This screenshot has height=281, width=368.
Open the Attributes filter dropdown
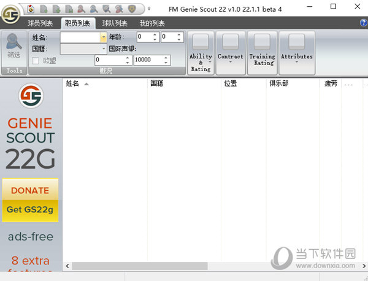(x=297, y=53)
